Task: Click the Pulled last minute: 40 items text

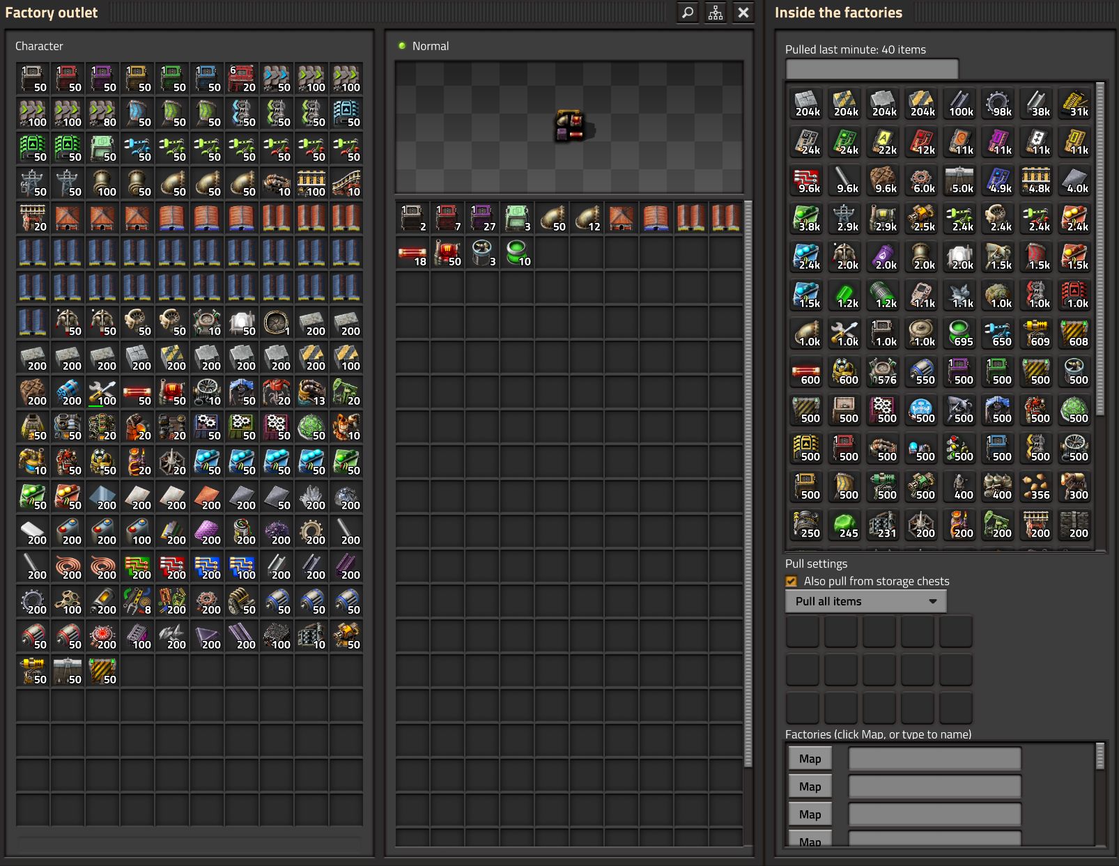Action: click(856, 49)
